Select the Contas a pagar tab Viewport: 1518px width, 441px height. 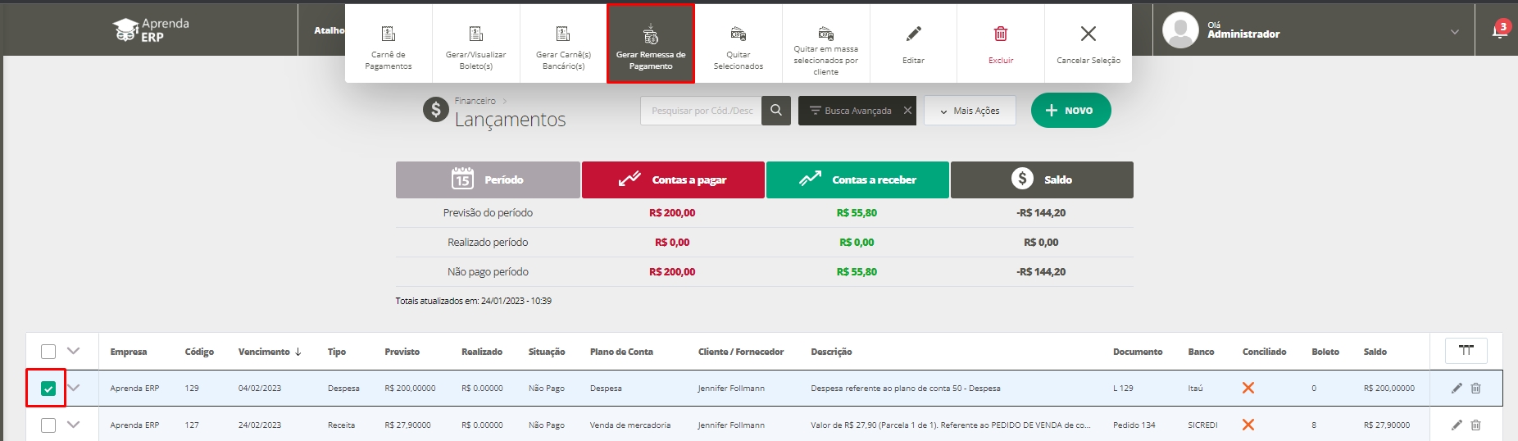pos(673,180)
